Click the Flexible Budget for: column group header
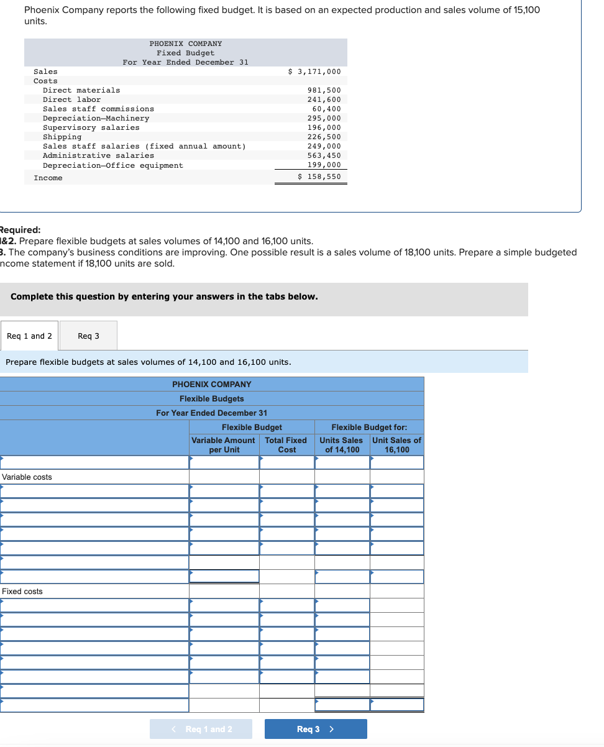604x747 pixels. pyautogui.click(x=369, y=428)
